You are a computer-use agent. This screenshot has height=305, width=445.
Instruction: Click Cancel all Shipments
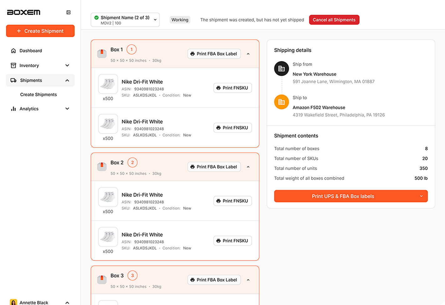pyautogui.click(x=334, y=20)
